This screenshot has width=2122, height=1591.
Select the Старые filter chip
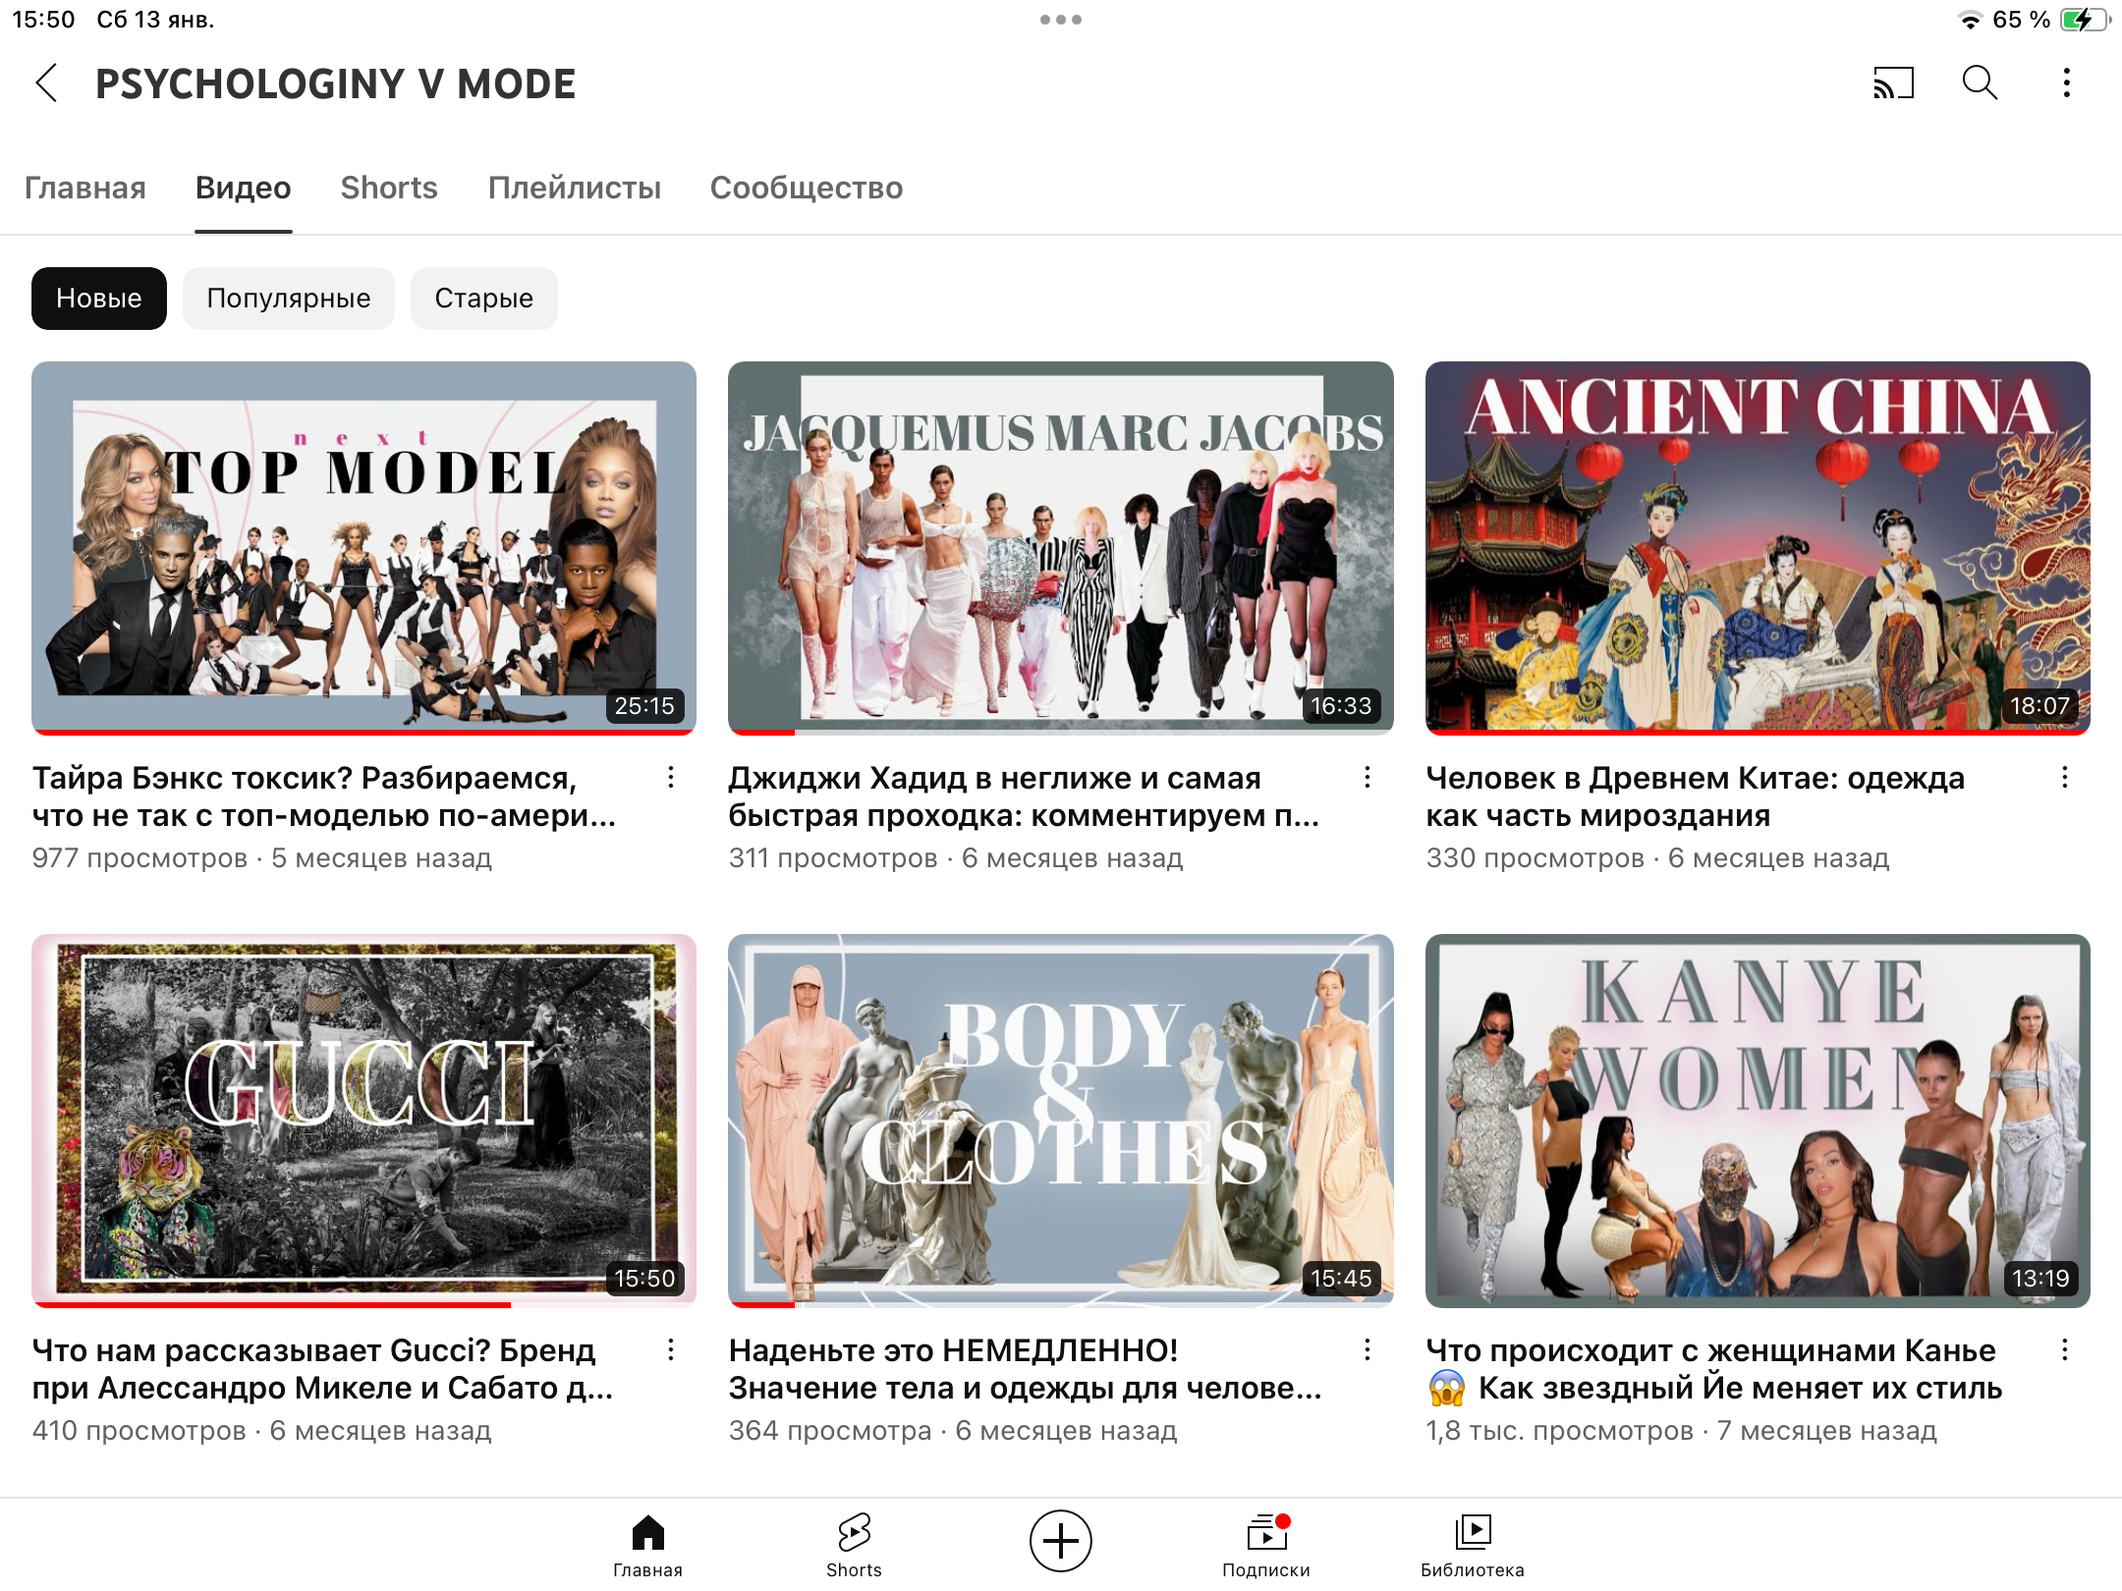click(x=483, y=299)
